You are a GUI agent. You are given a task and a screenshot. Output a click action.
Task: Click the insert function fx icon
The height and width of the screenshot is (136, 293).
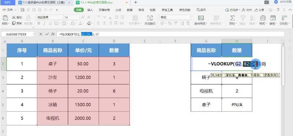(x=53, y=34)
